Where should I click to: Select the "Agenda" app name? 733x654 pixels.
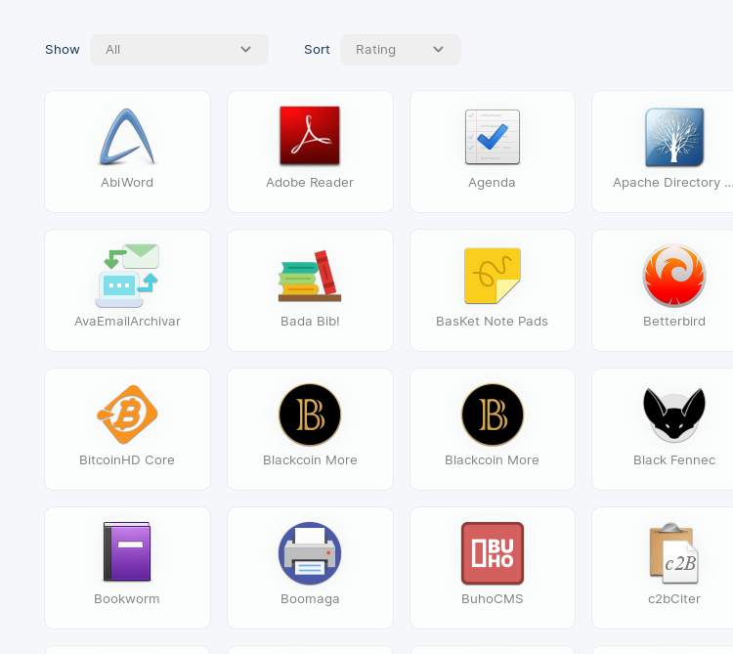click(492, 182)
